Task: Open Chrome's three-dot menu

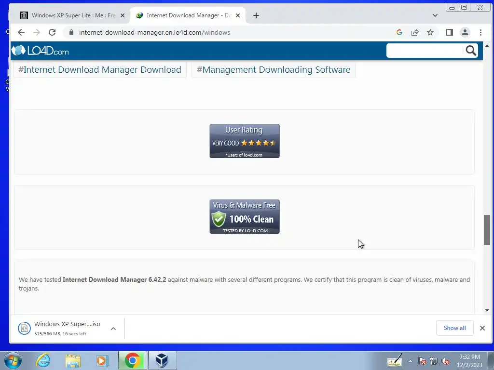Action: pos(480,32)
